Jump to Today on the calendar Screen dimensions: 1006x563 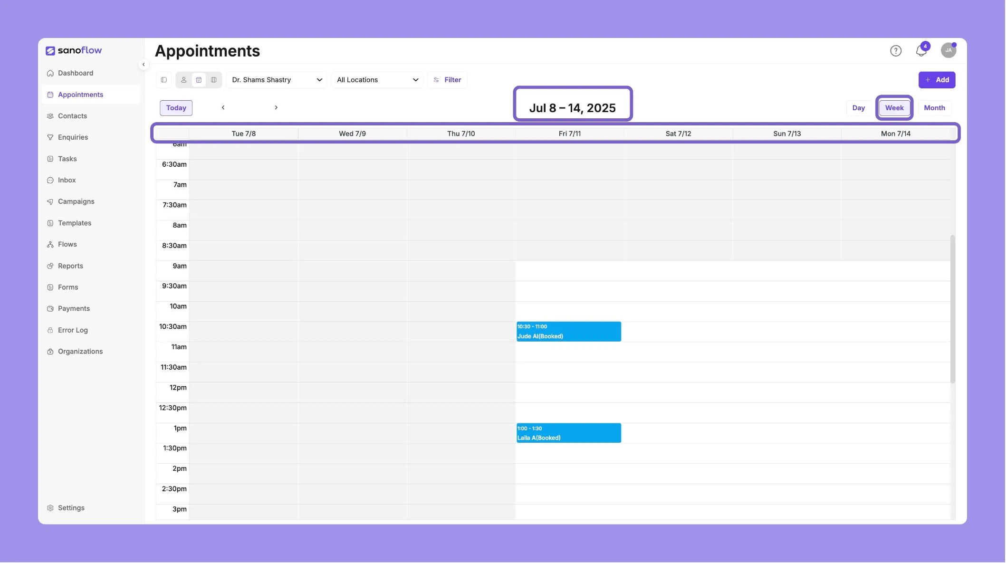(x=176, y=108)
